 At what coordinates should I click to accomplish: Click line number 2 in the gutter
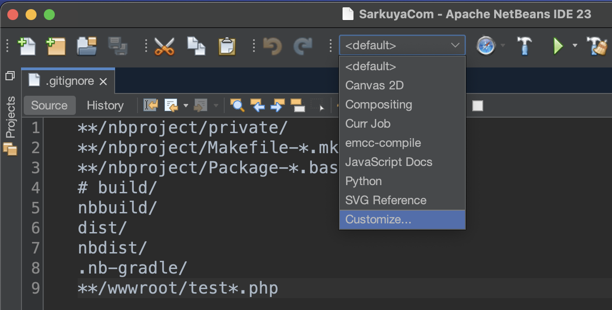[x=36, y=148]
